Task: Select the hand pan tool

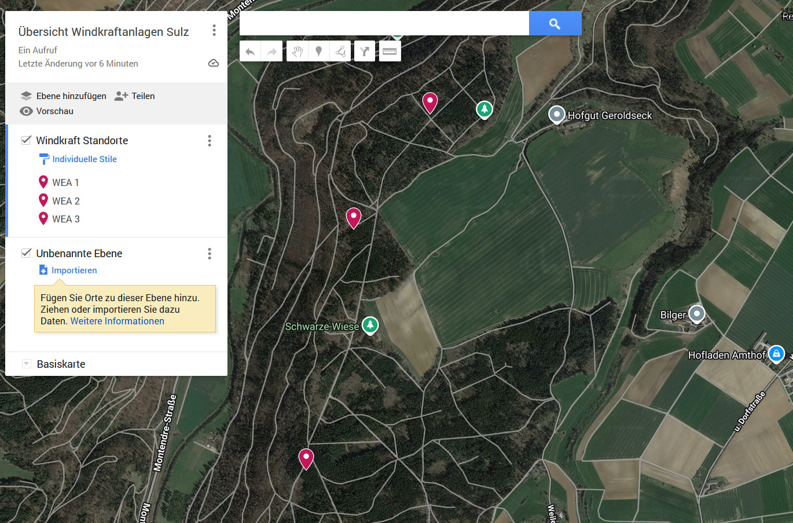Action: point(297,52)
